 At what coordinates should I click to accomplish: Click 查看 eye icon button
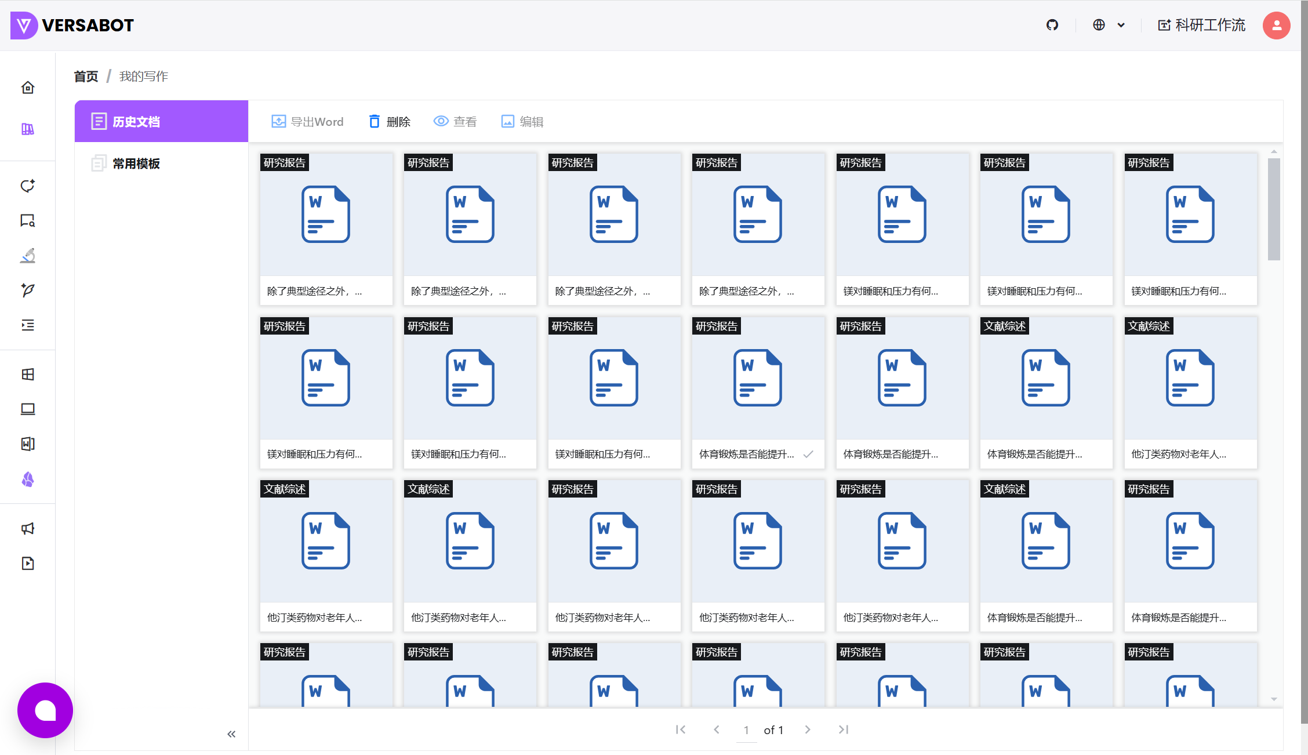tap(455, 121)
